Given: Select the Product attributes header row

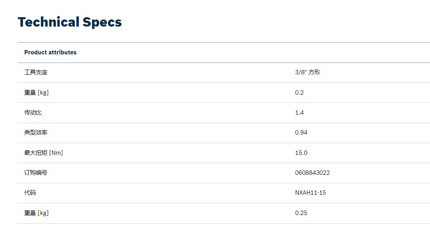Looking at the screenshot, I should pyautogui.click(x=224, y=52).
